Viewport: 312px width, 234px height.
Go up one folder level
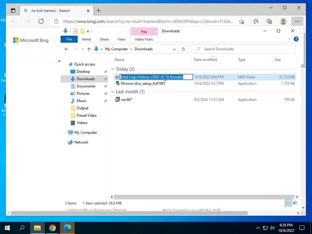click(89, 49)
